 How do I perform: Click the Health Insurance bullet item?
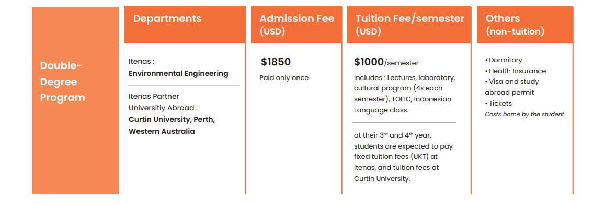(516, 71)
